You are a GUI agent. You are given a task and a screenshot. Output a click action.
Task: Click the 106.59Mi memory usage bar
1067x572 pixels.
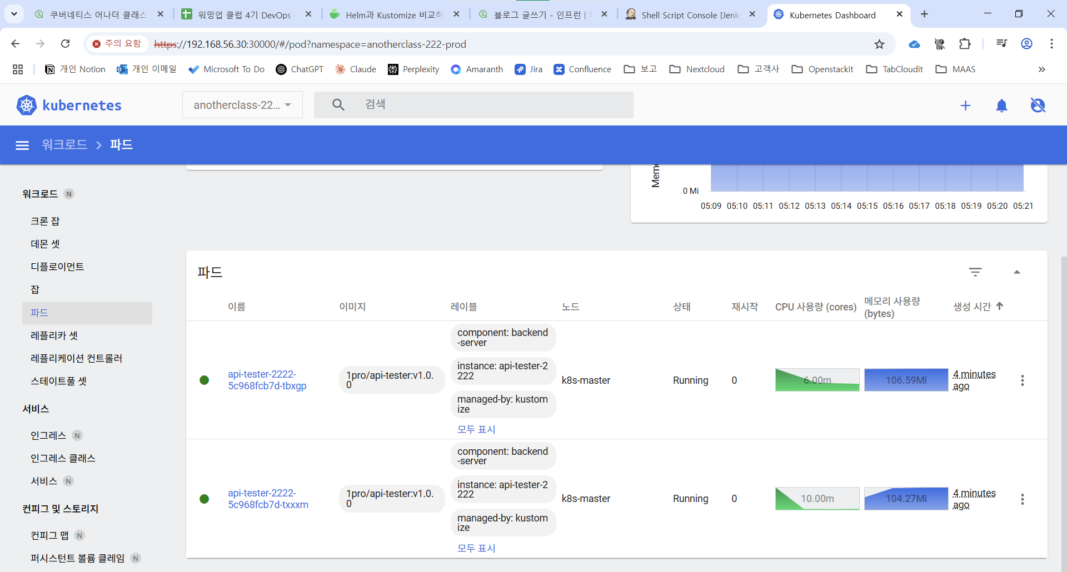click(x=906, y=380)
